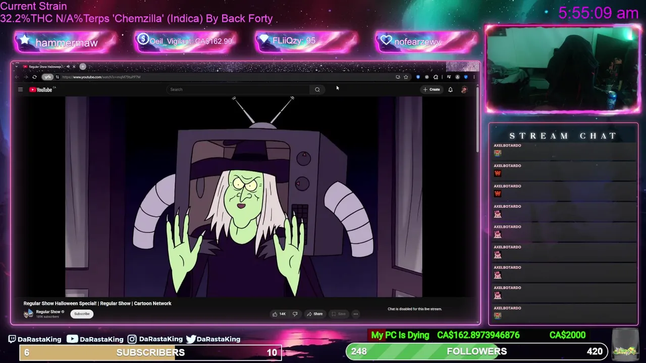Click the 'hammermaw' overlay badge
Image resolution: width=646 pixels, height=363 pixels.
coord(66,42)
